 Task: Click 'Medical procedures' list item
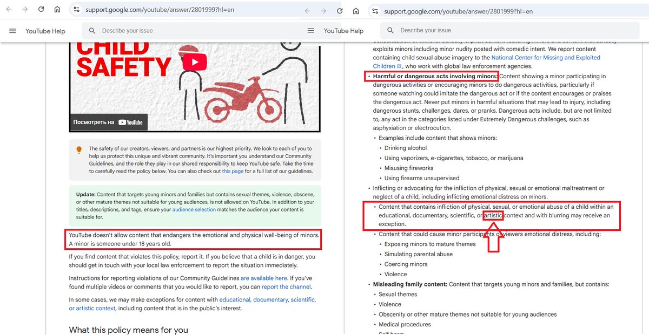(x=405, y=324)
